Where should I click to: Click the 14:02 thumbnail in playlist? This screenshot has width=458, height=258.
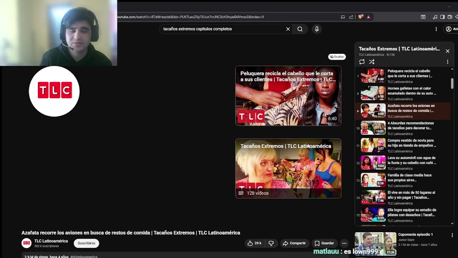pos(373,128)
